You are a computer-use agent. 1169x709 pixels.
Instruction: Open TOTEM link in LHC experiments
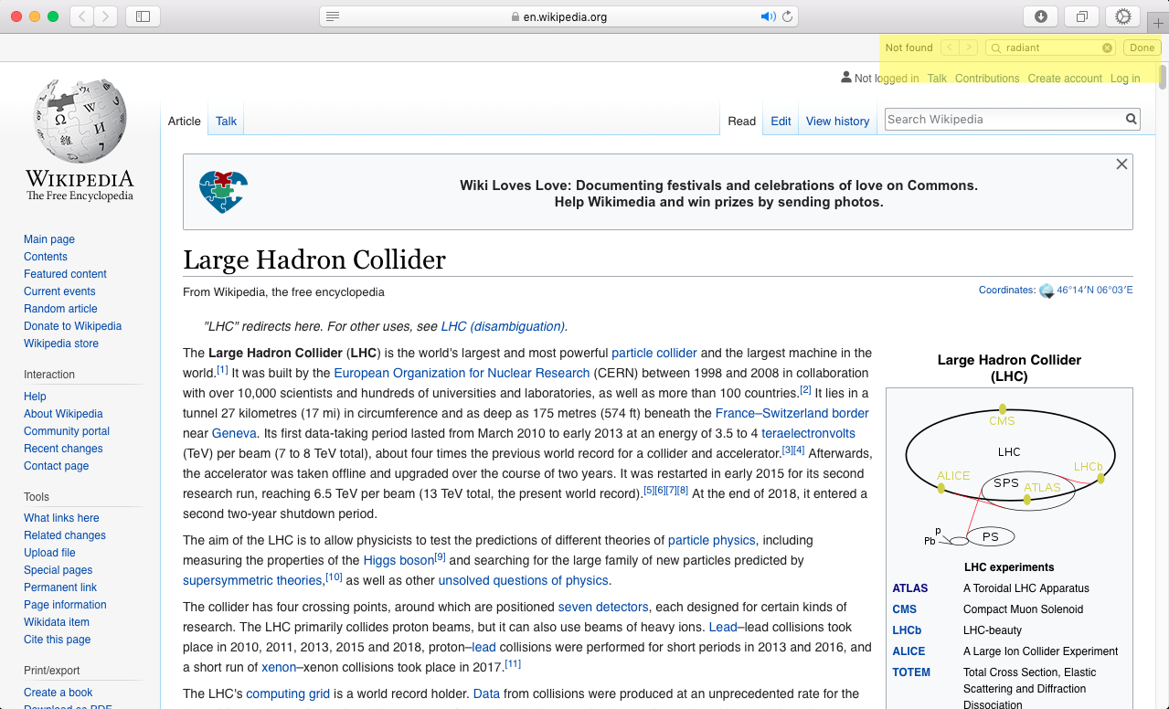pyautogui.click(x=911, y=672)
